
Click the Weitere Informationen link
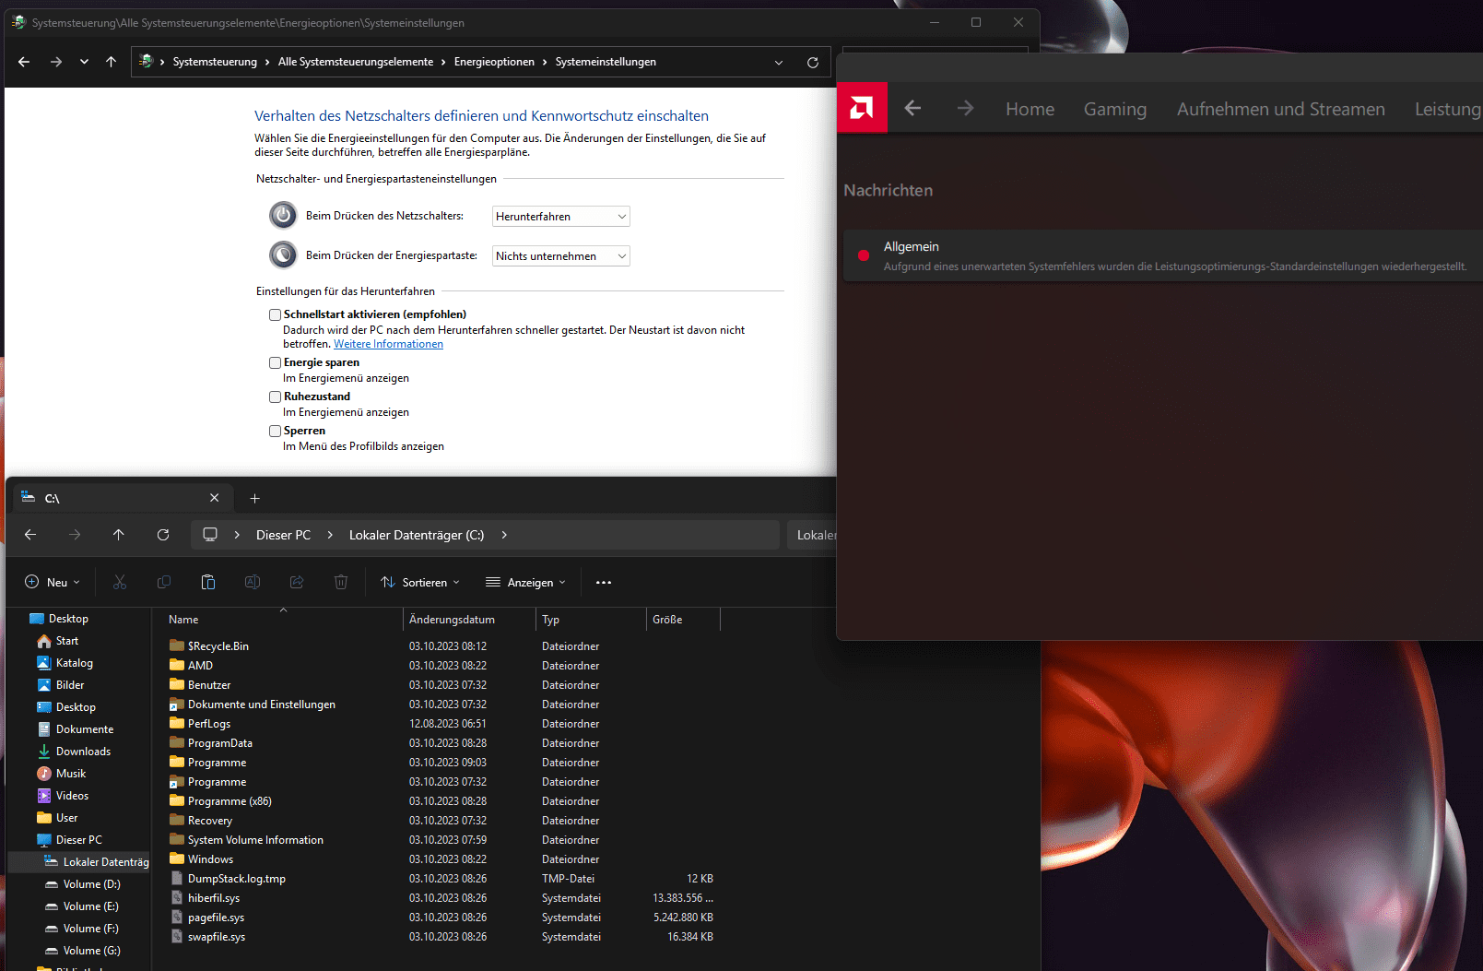(388, 344)
